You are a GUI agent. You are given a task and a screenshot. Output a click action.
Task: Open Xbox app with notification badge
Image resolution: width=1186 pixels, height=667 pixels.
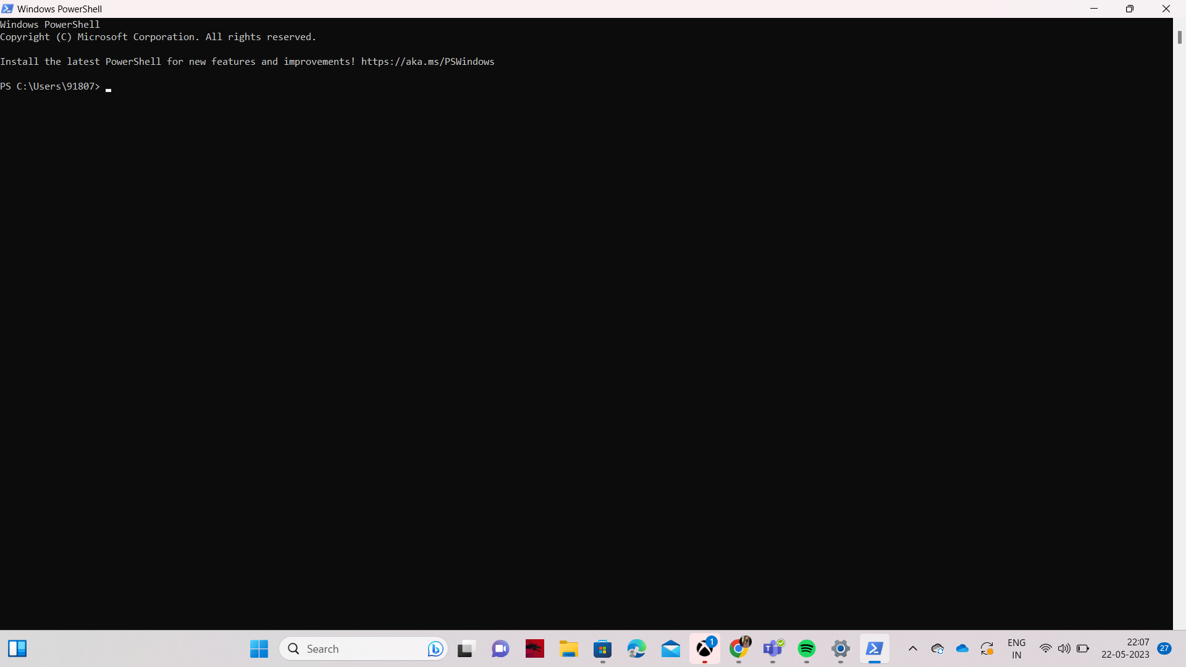(704, 648)
